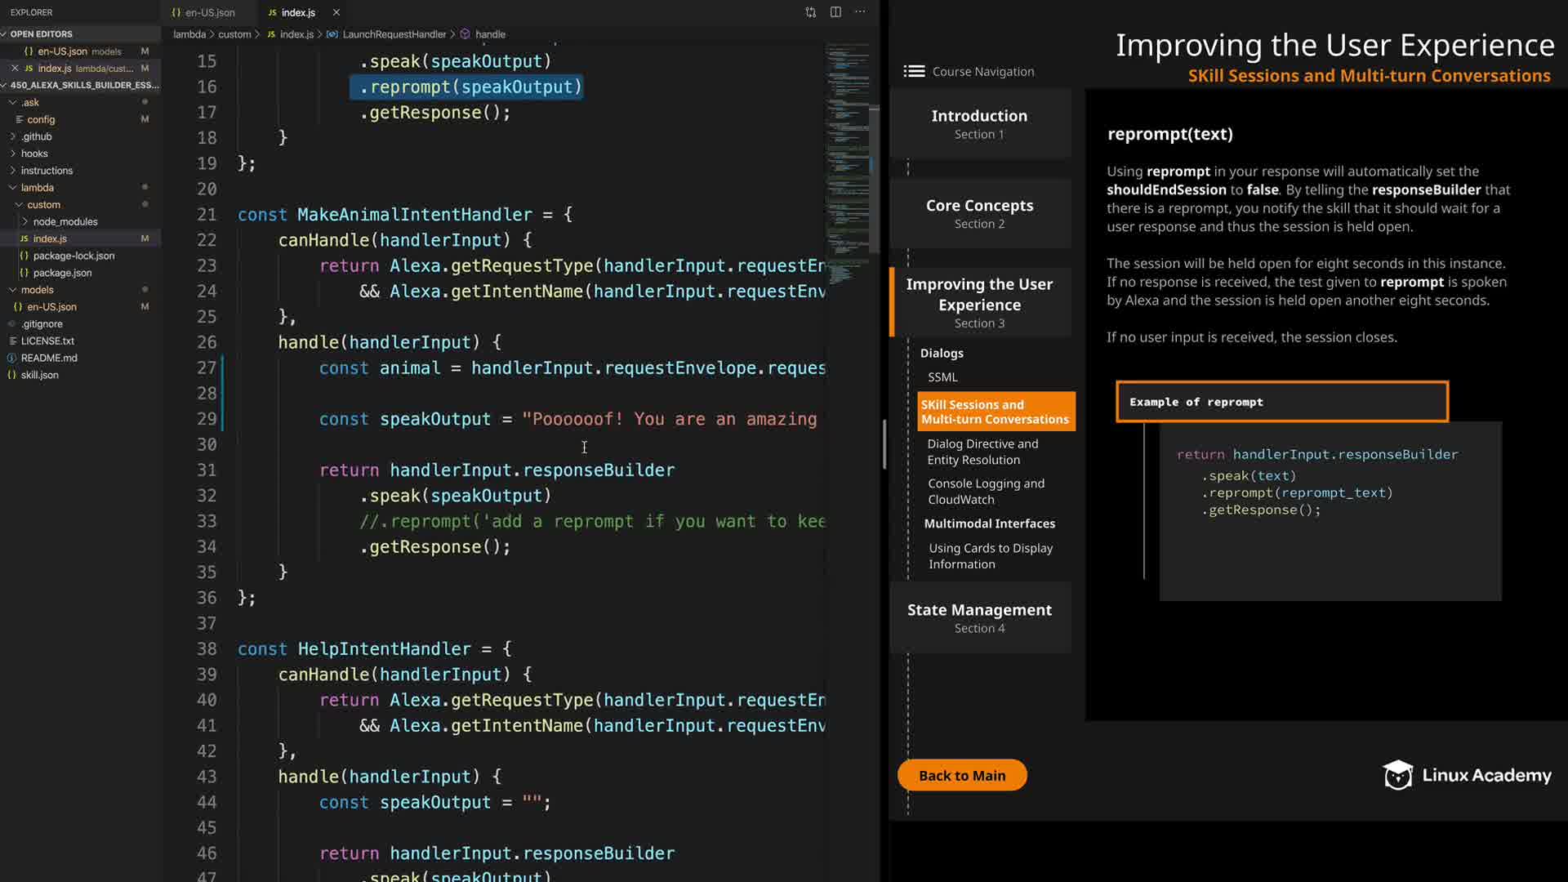
Task: Click the editor minimap overview
Action: [848, 163]
